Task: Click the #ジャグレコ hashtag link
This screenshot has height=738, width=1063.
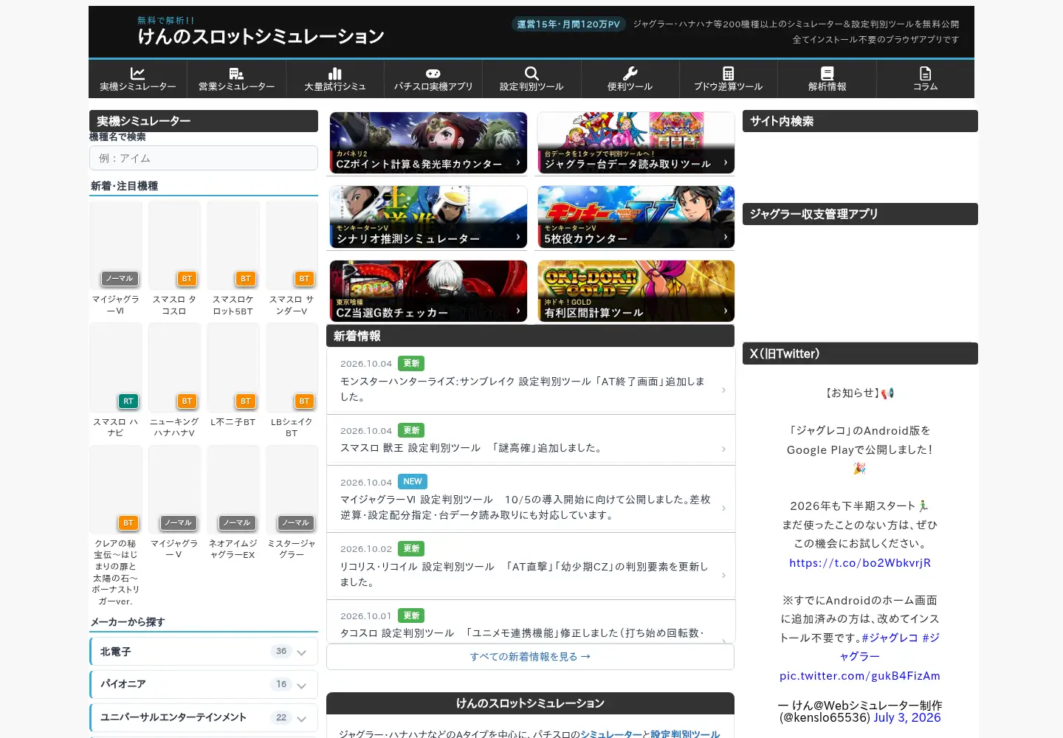Action: click(x=890, y=638)
